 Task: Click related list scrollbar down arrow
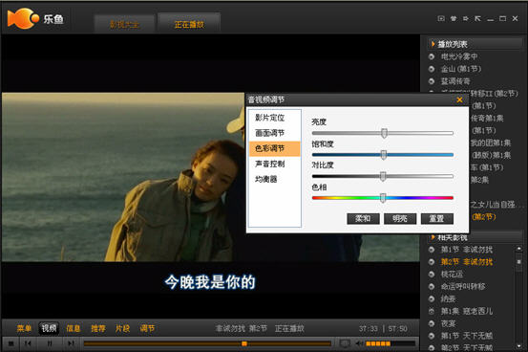[x=518, y=346]
